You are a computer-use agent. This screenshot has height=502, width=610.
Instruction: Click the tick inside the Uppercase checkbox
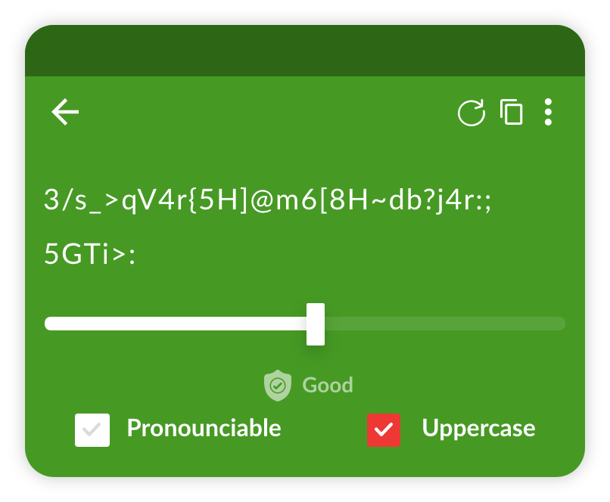384,430
